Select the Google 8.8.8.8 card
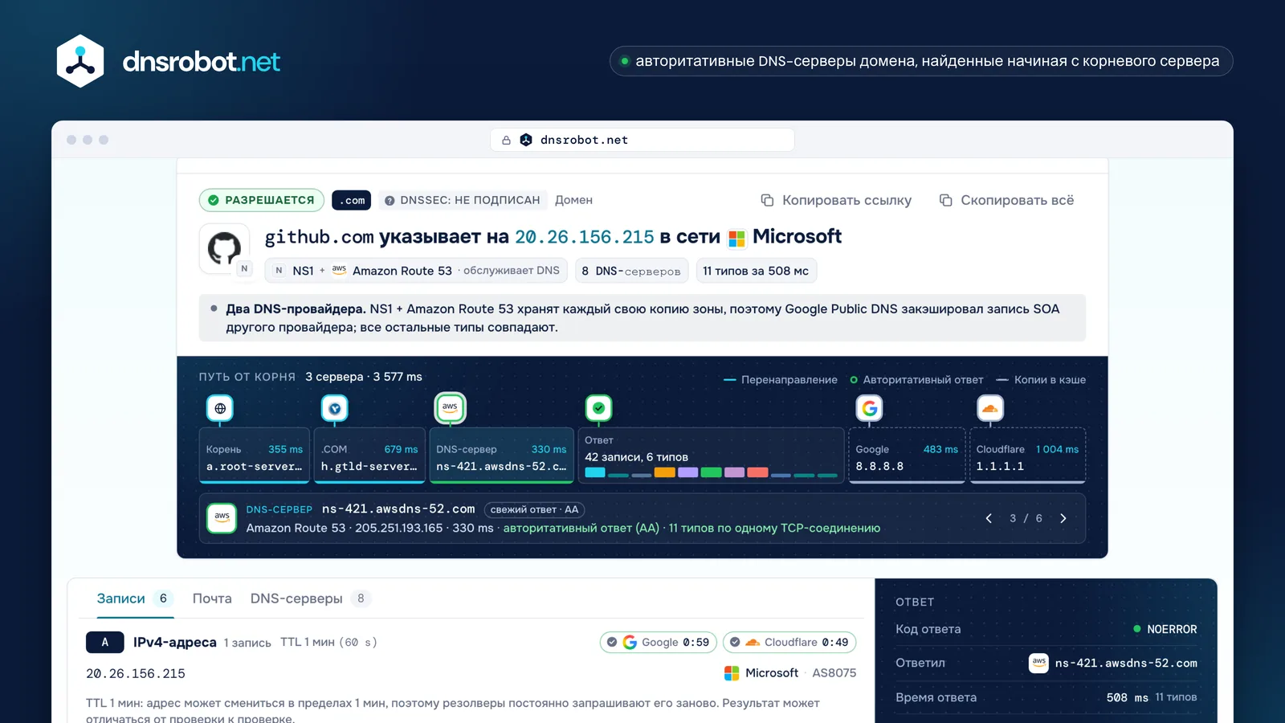Viewport: 1285px width, 723px height. (907, 455)
